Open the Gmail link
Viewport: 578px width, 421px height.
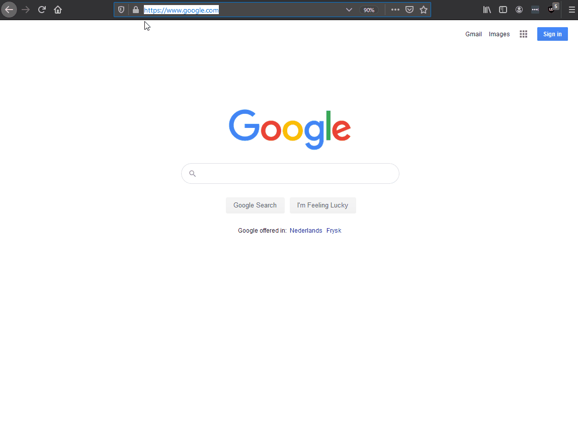[473, 34]
